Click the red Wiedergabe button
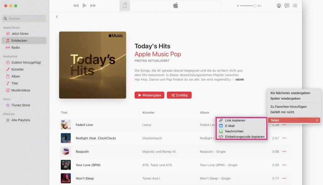This screenshot has width=323, height=185. (x=149, y=95)
